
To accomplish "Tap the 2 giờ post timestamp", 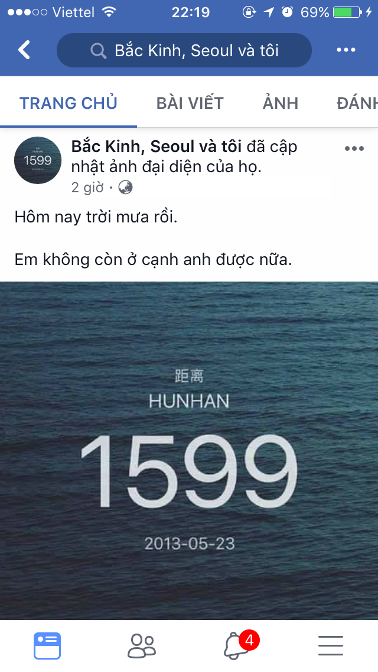I will pos(87,188).
